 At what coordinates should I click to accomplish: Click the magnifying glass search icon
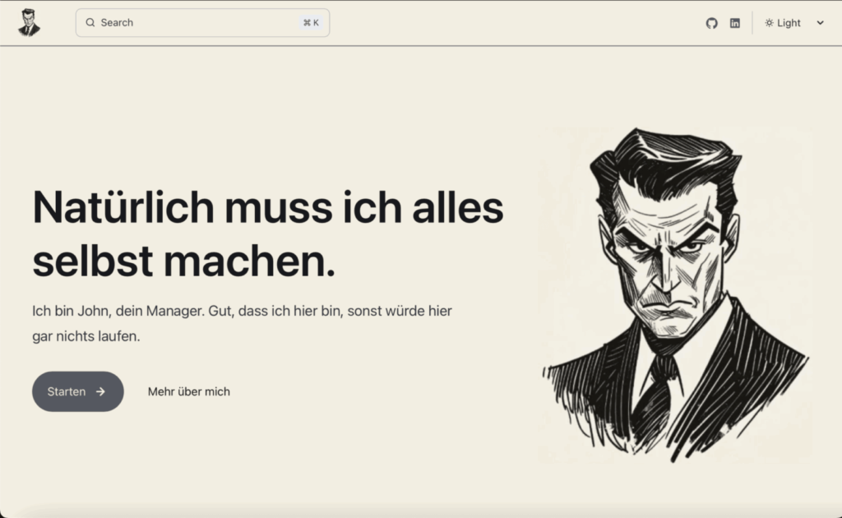tap(90, 23)
